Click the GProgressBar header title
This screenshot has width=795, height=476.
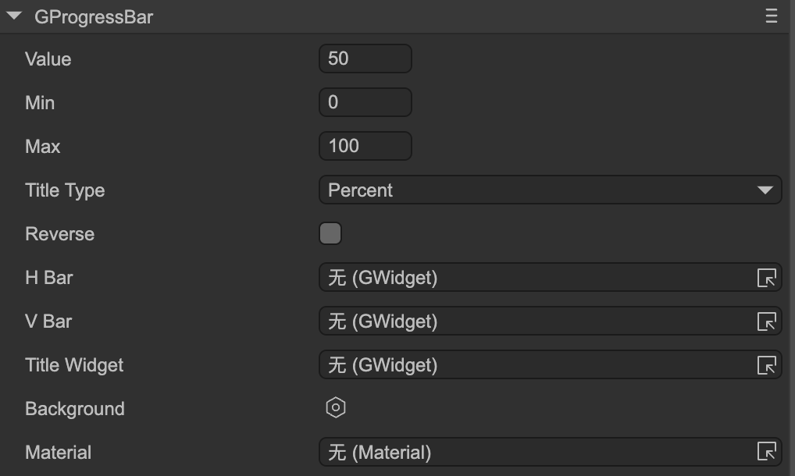(94, 17)
